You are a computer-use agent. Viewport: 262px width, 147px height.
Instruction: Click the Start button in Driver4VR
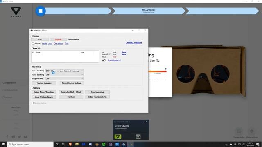point(40,40)
